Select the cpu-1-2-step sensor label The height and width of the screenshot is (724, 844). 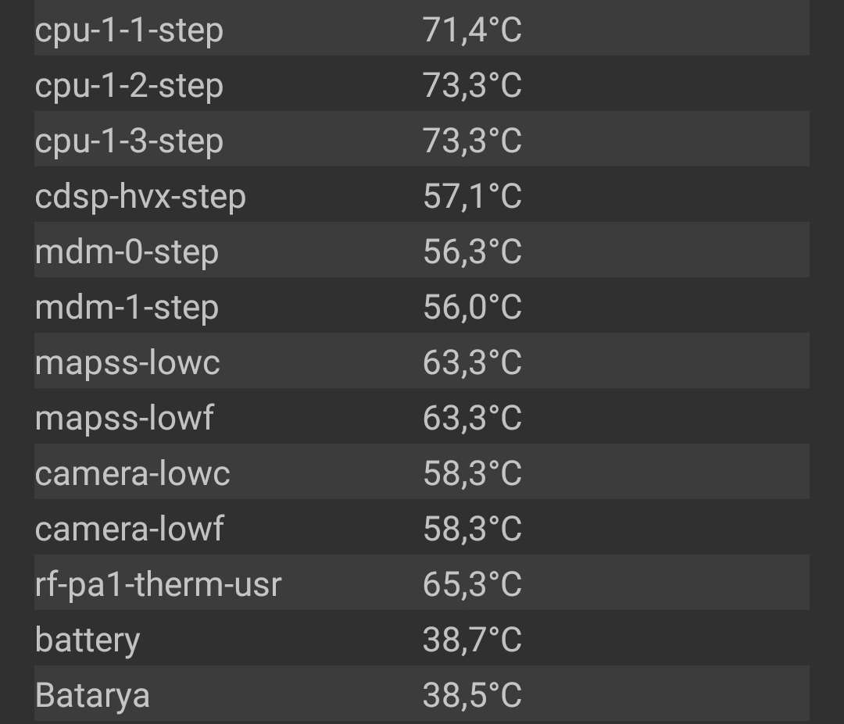coord(129,86)
